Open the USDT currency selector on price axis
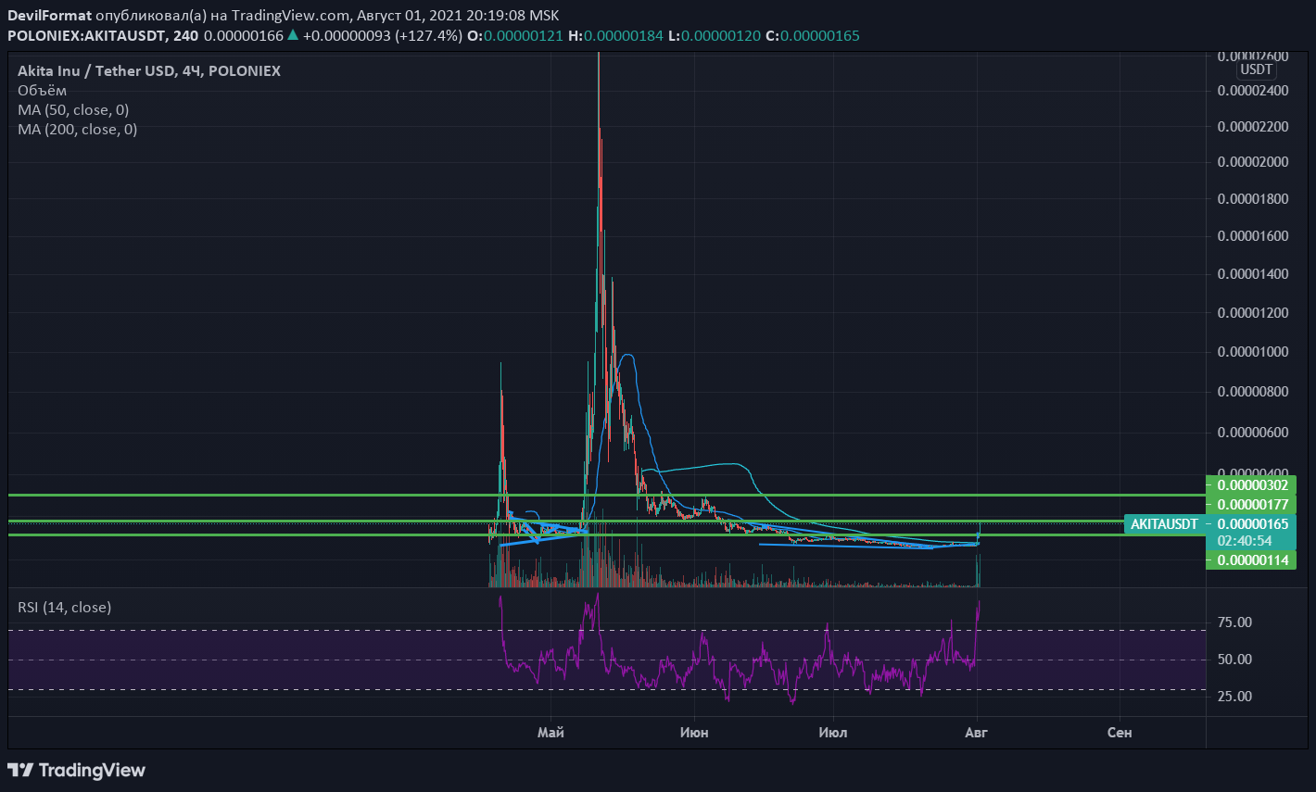 coord(1256,69)
